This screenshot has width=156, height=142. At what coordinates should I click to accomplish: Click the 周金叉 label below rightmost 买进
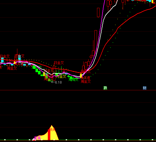[x=86, y=81]
